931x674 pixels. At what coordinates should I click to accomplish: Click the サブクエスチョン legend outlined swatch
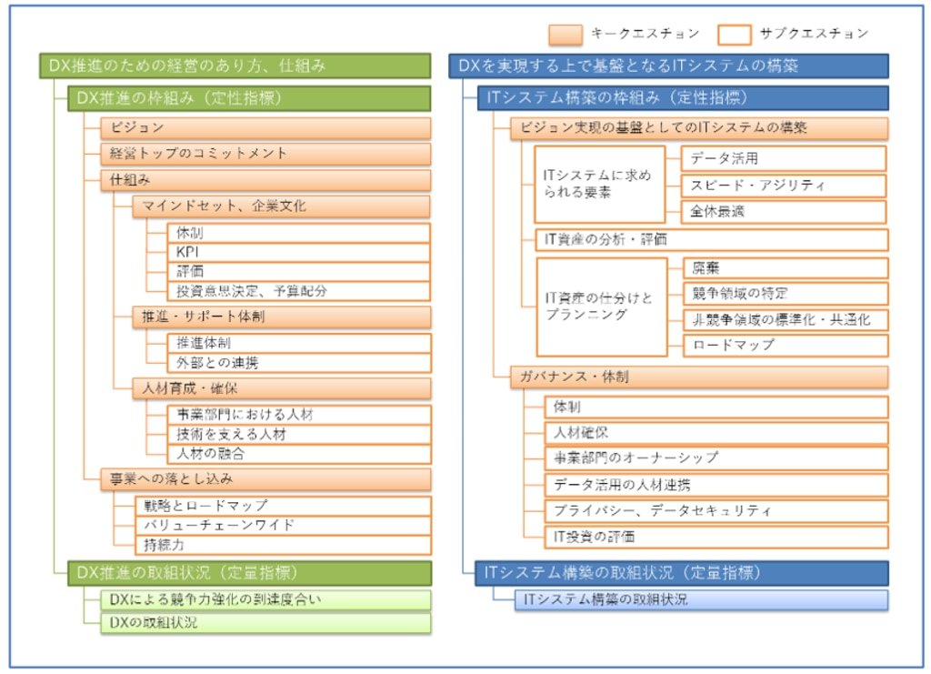(x=734, y=34)
